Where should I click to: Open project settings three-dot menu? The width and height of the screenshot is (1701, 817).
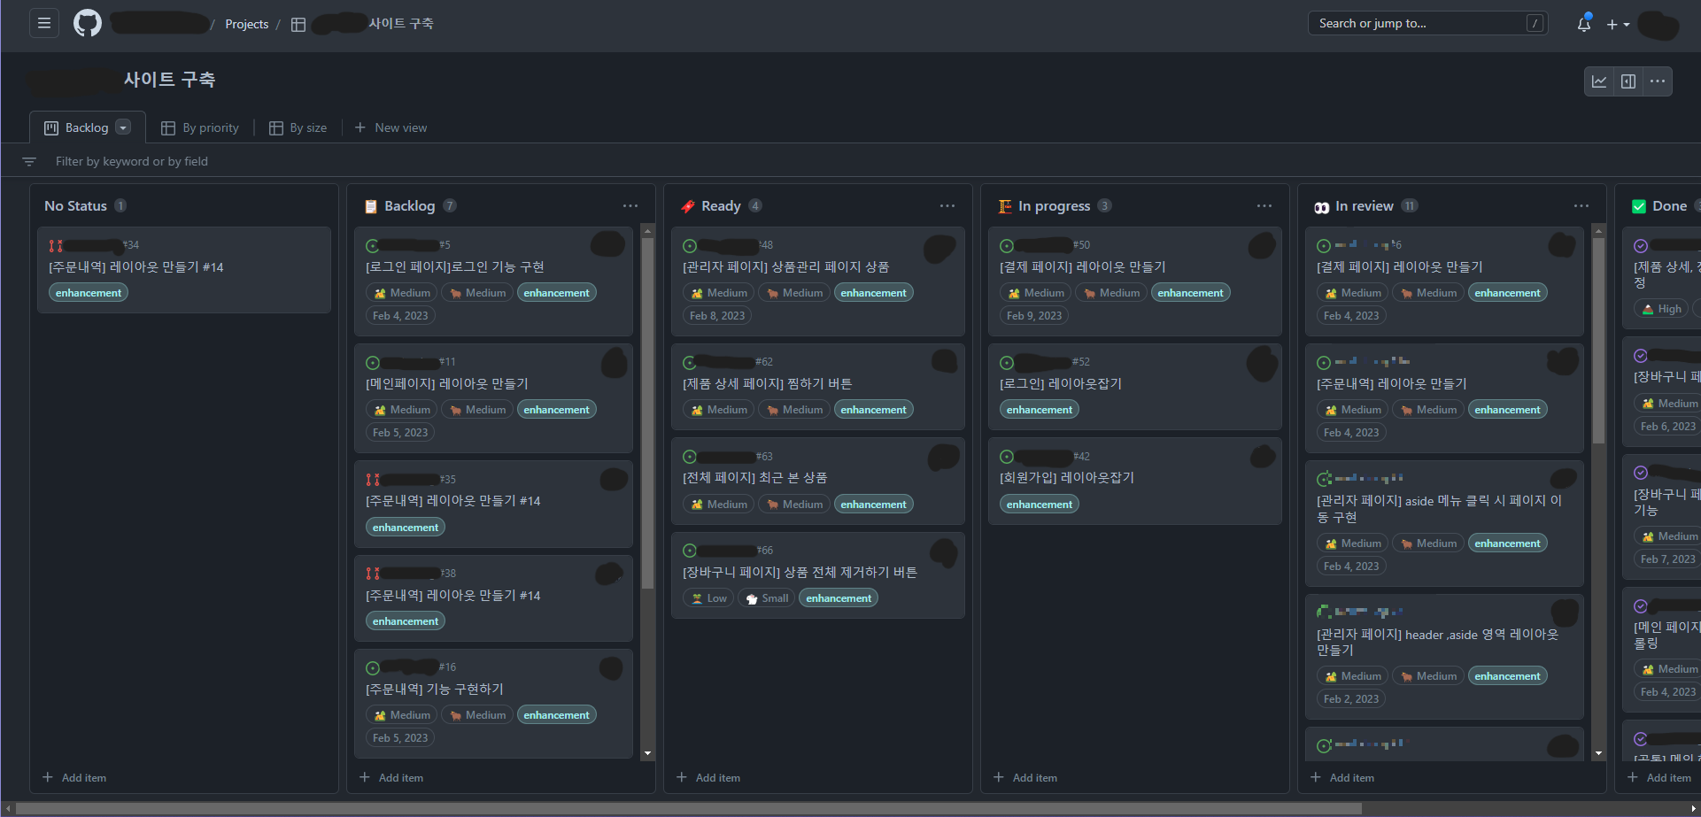1658,81
